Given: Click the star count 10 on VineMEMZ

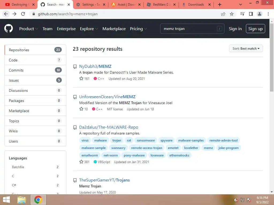Looking at the screenshot, I should pyautogui.click(x=83, y=109).
